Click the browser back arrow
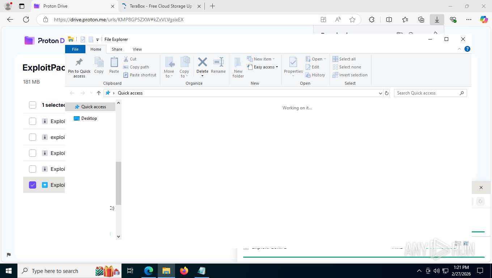The image size is (492, 278). [x=10, y=20]
